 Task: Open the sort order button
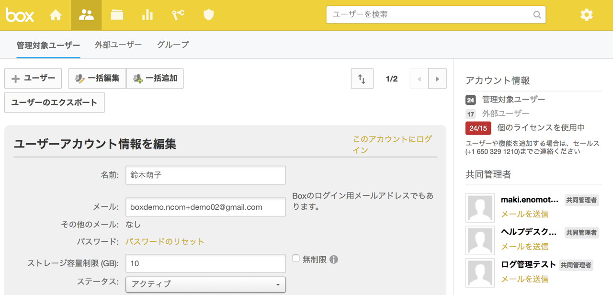coord(362,79)
